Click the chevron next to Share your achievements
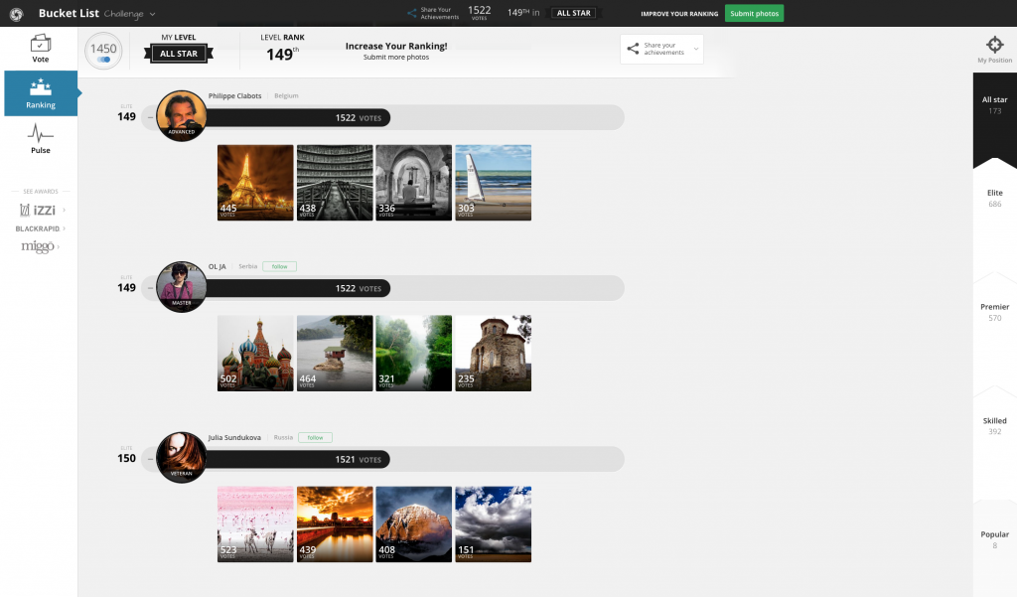Viewport: 1017px width, 597px height. tap(696, 49)
